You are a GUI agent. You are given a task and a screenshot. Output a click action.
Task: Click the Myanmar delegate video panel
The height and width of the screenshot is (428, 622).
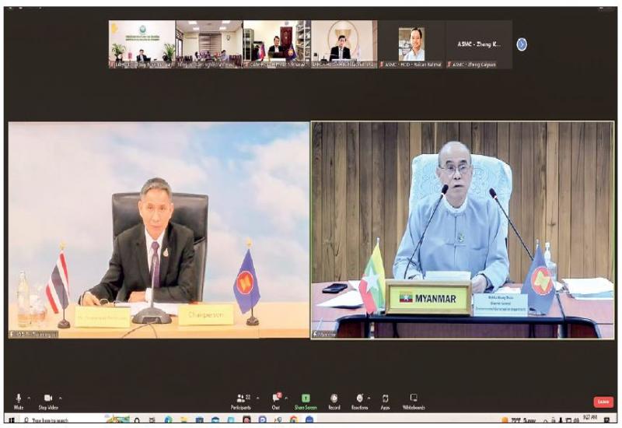(x=463, y=230)
